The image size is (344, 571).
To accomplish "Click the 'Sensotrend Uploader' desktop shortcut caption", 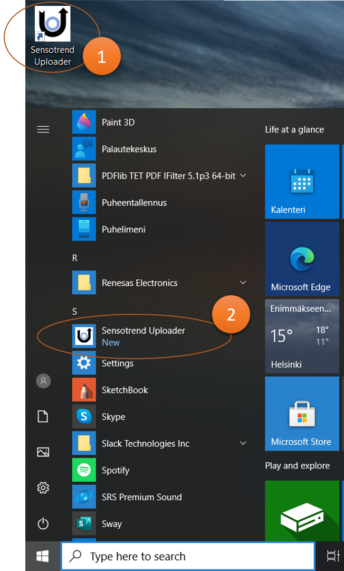I will pos(53,55).
